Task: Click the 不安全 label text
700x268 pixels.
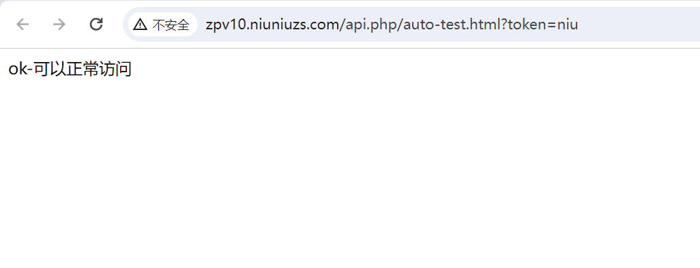Action: coord(171,25)
